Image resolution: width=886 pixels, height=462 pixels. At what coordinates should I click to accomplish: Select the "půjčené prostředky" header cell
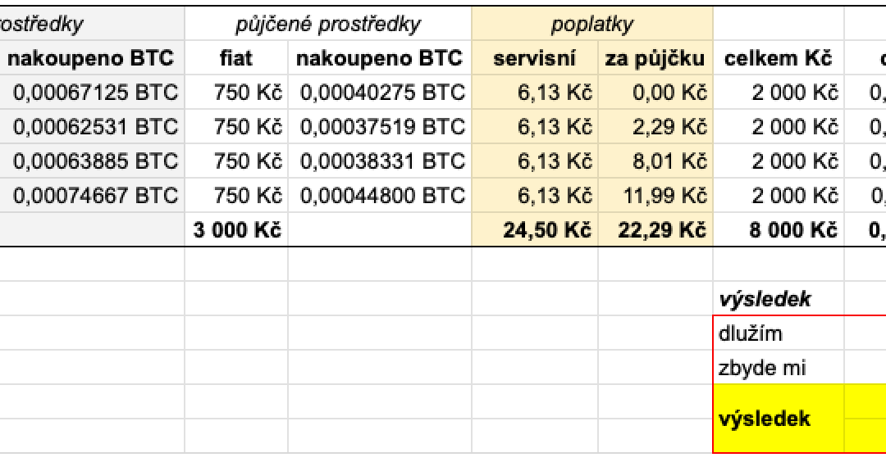point(328,25)
